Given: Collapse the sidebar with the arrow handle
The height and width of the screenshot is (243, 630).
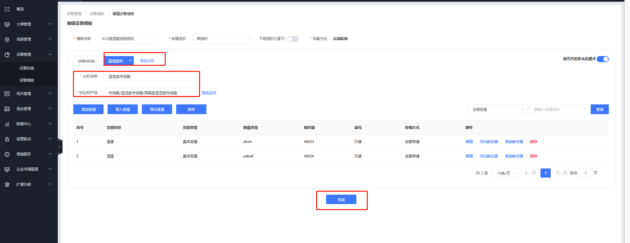Looking at the screenshot, I should click(x=60, y=147).
